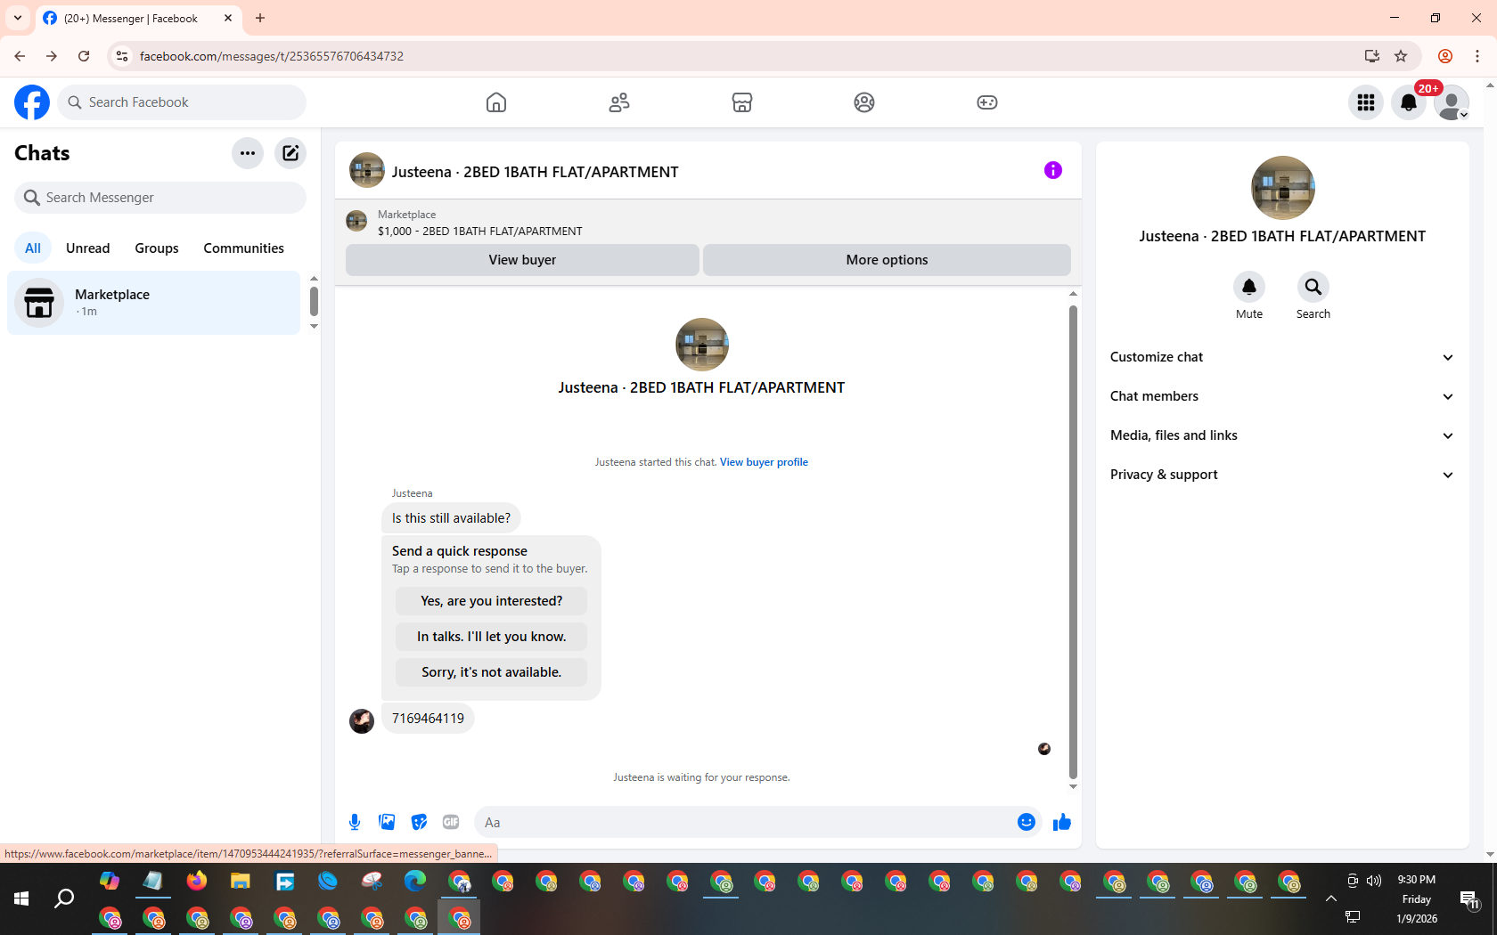1497x935 pixels.
Task: Open the Marketplace storefront icon in top navigation
Action: (742, 102)
